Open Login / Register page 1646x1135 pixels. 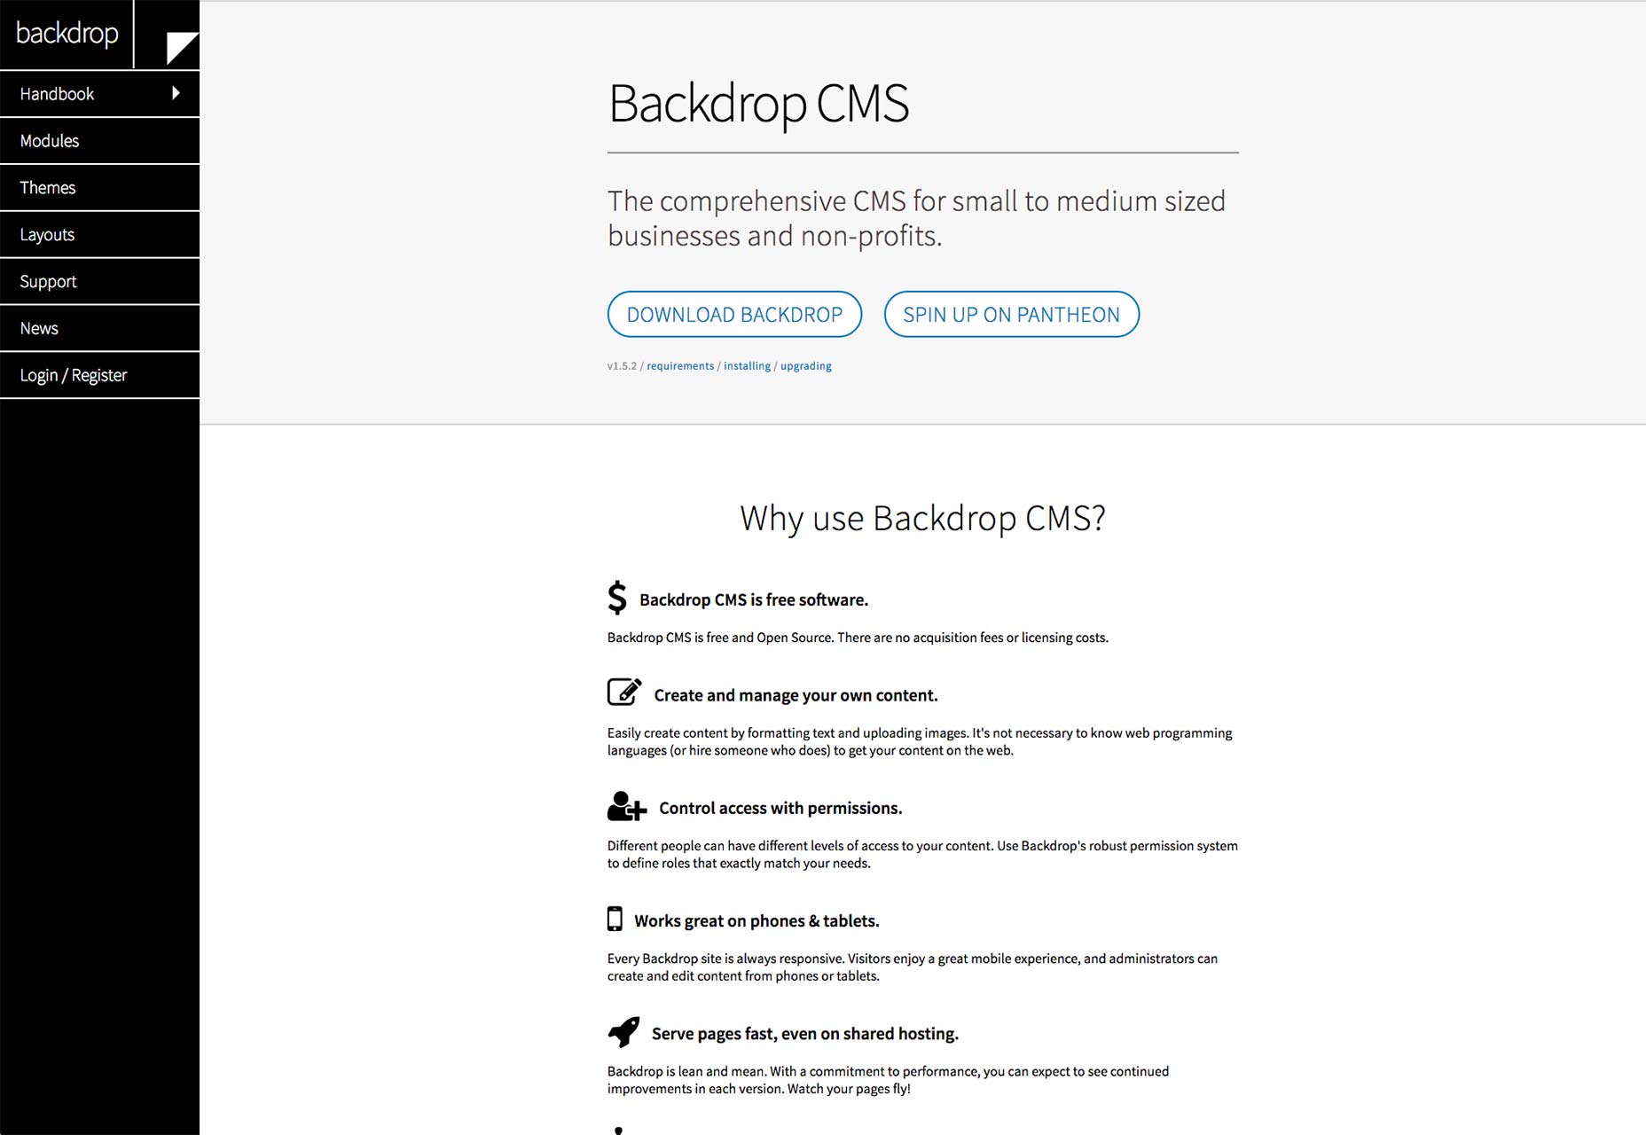(74, 376)
